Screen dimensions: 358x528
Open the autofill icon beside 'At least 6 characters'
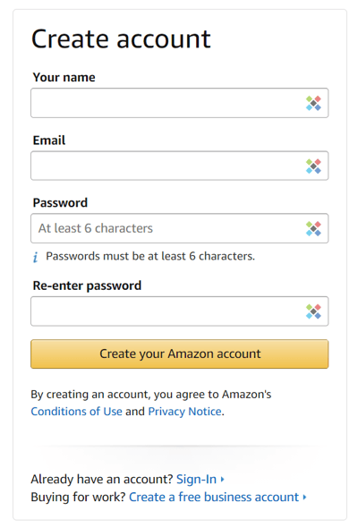tap(313, 228)
